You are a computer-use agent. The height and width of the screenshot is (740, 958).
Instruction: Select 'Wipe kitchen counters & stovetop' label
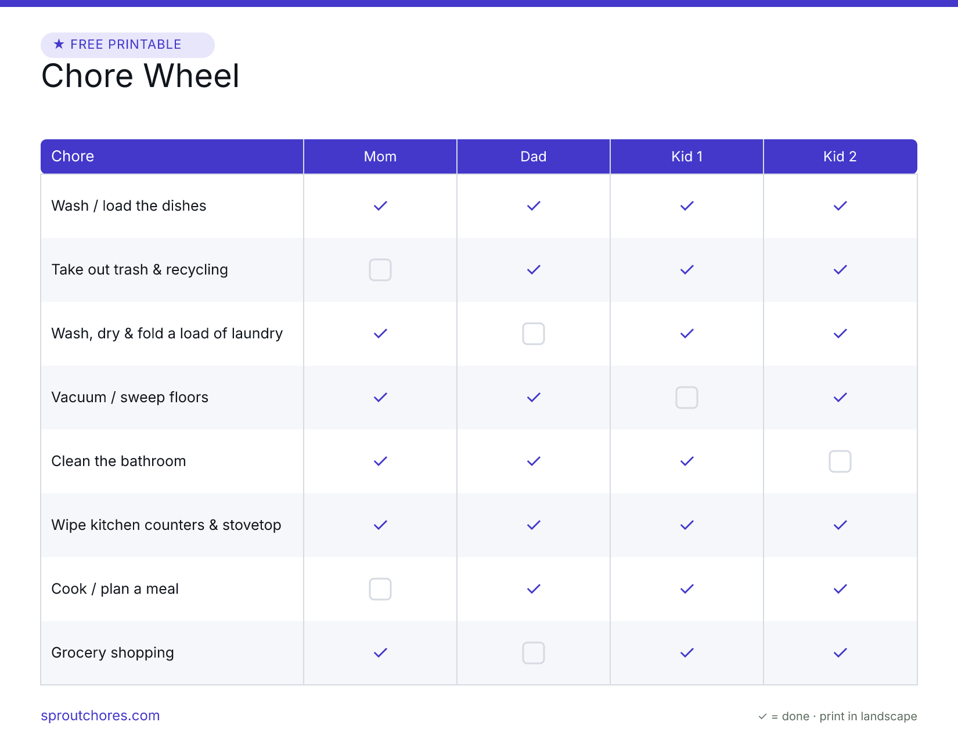[166, 525]
